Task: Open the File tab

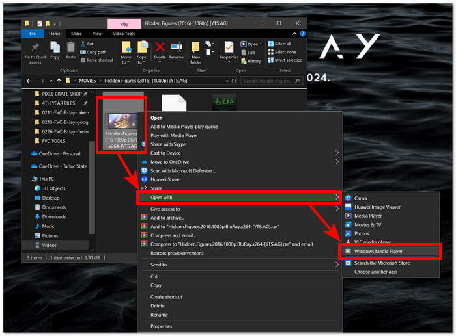Action: [33, 34]
